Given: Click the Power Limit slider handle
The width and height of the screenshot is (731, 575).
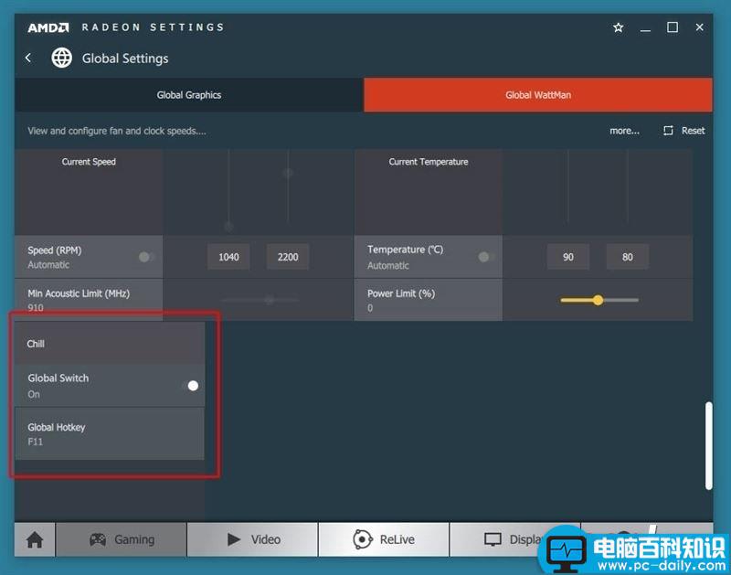Looking at the screenshot, I should click(599, 301).
